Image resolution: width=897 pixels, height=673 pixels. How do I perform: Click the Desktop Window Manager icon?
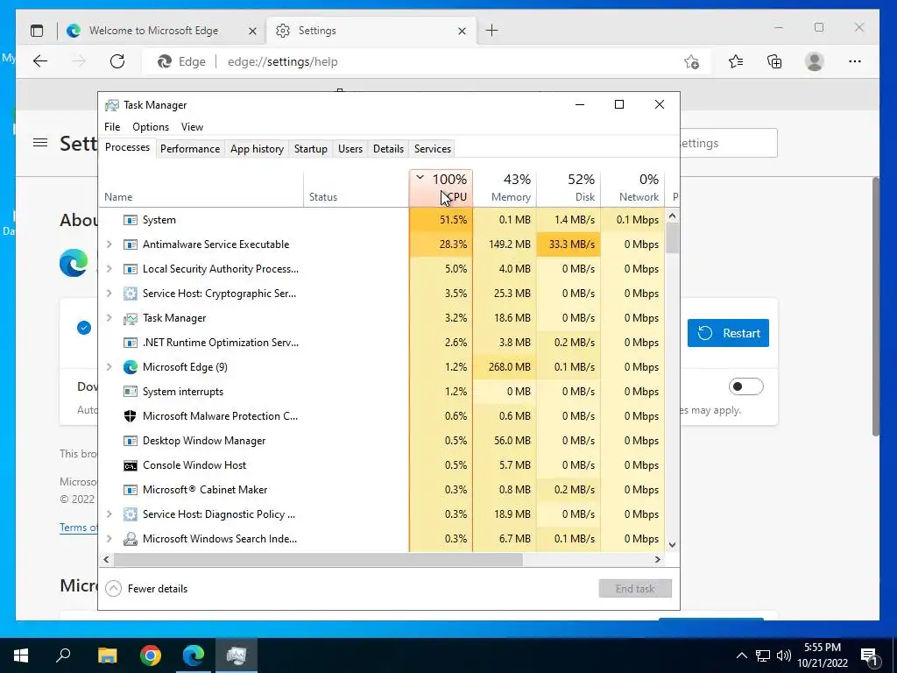pyautogui.click(x=131, y=441)
